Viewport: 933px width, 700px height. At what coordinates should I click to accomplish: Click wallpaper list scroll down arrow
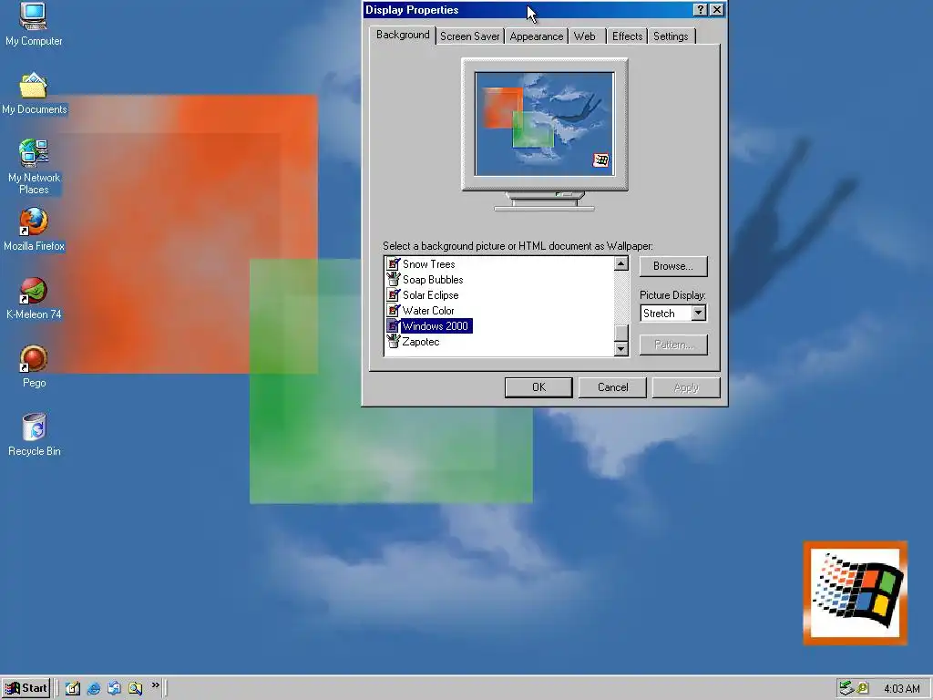click(620, 349)
